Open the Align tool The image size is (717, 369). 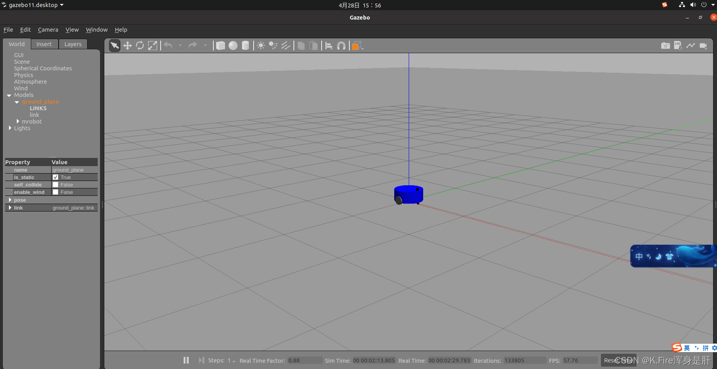coord(329,46)
